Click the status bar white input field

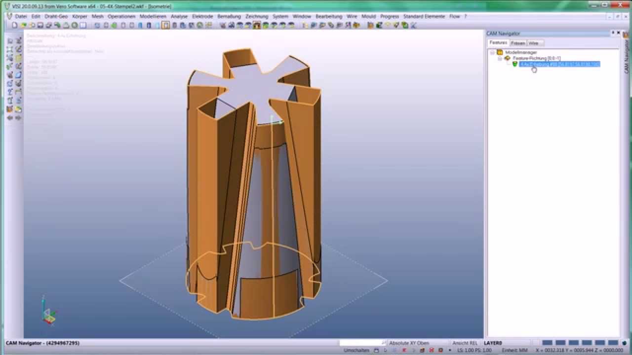point(363,343)
